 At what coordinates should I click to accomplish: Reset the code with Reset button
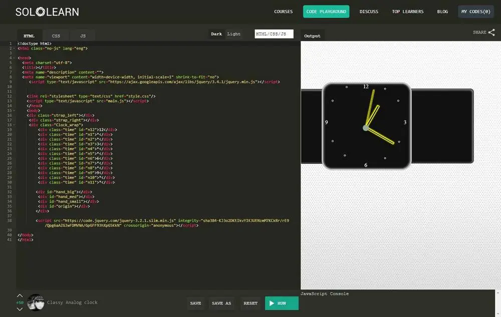(250, 303)
